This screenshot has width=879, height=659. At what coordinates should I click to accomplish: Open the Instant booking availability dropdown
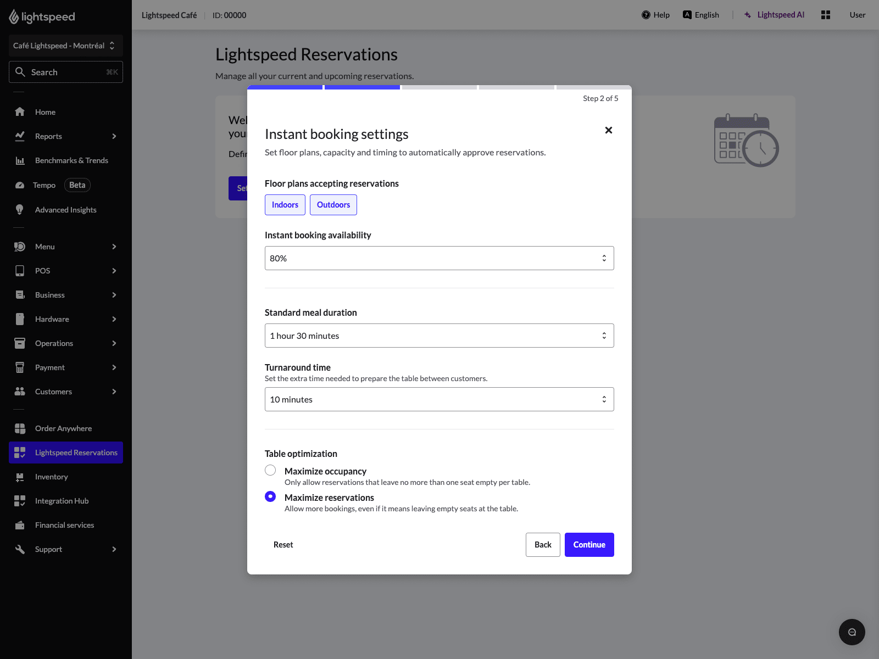coord(439,258)
